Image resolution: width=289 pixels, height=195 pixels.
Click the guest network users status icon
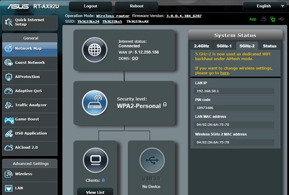tap(264, 19)
